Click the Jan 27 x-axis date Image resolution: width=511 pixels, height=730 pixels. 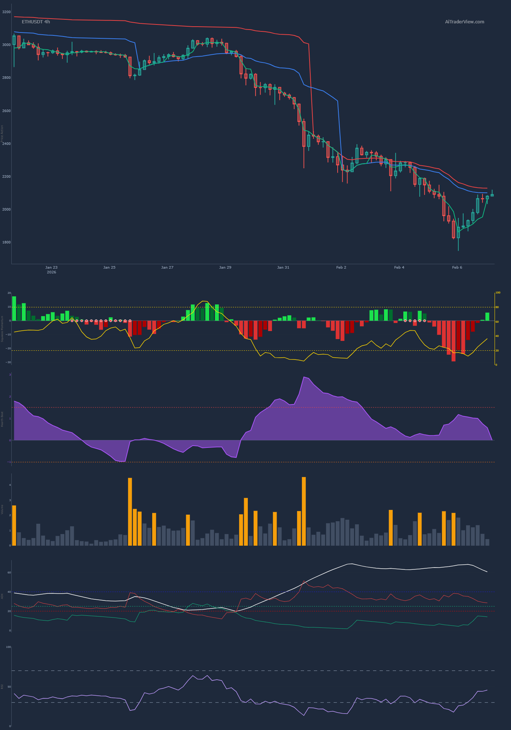(167, 268)
